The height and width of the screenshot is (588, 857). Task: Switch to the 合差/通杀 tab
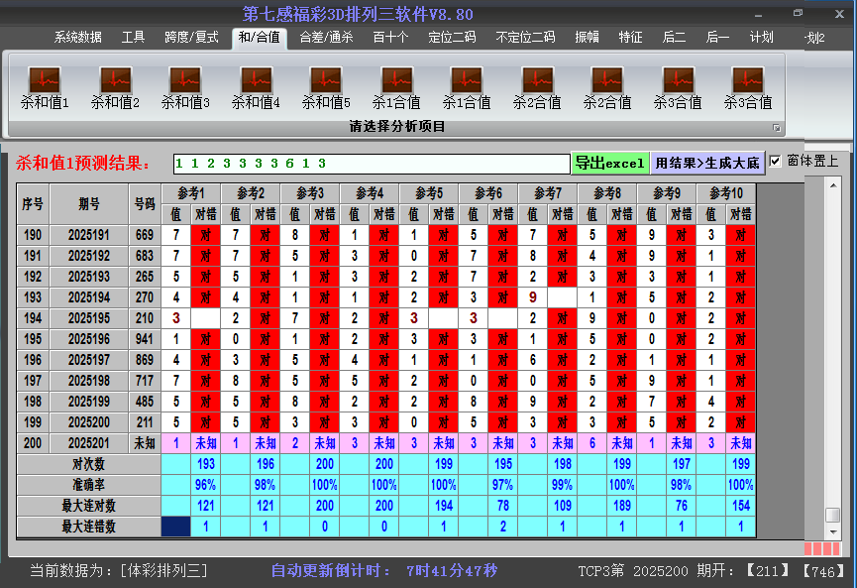[x=326, y=38]
